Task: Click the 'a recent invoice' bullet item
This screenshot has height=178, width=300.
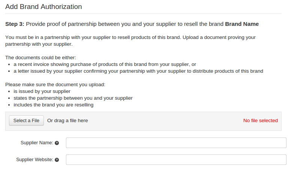Action: click(105, 64)
